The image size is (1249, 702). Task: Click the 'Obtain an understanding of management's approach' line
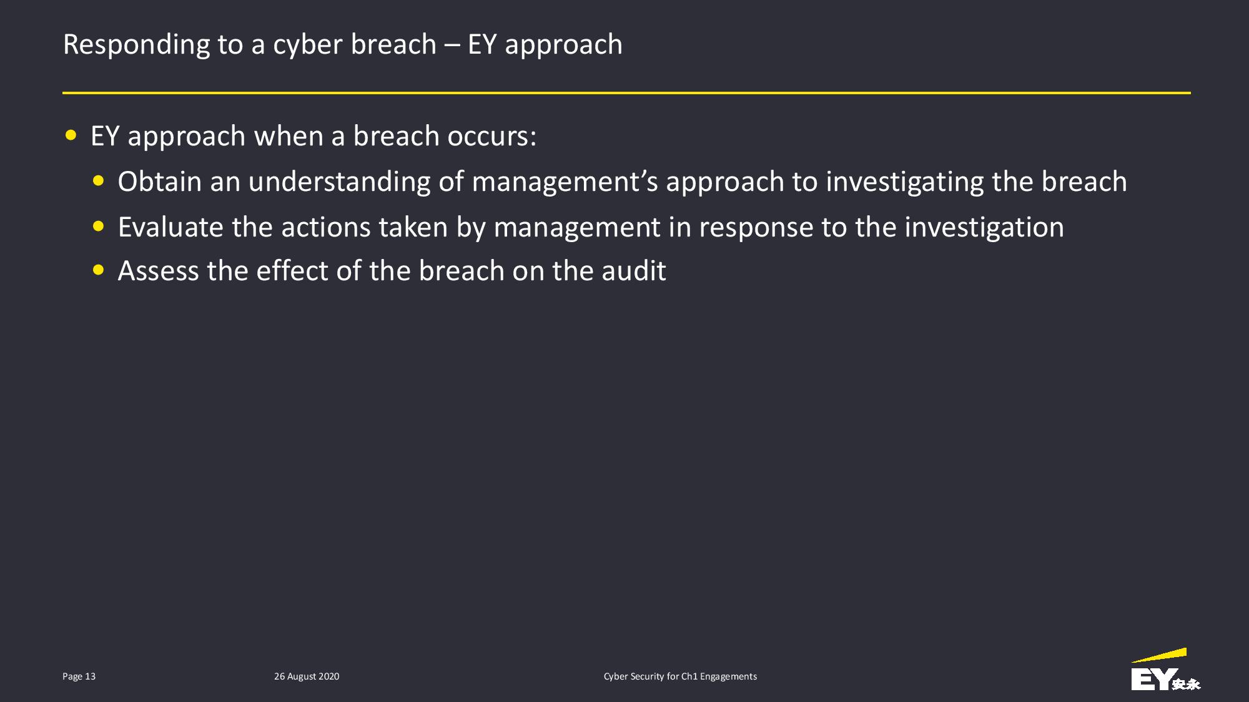point(622,182)
